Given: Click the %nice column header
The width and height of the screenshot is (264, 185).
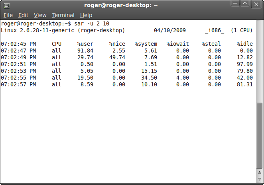Looking at the screenshot, I should 117,44.
